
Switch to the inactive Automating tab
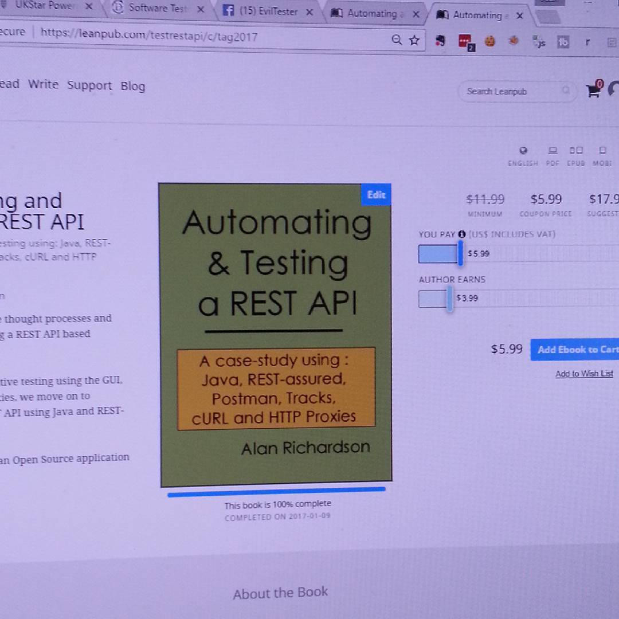[375, 14]
